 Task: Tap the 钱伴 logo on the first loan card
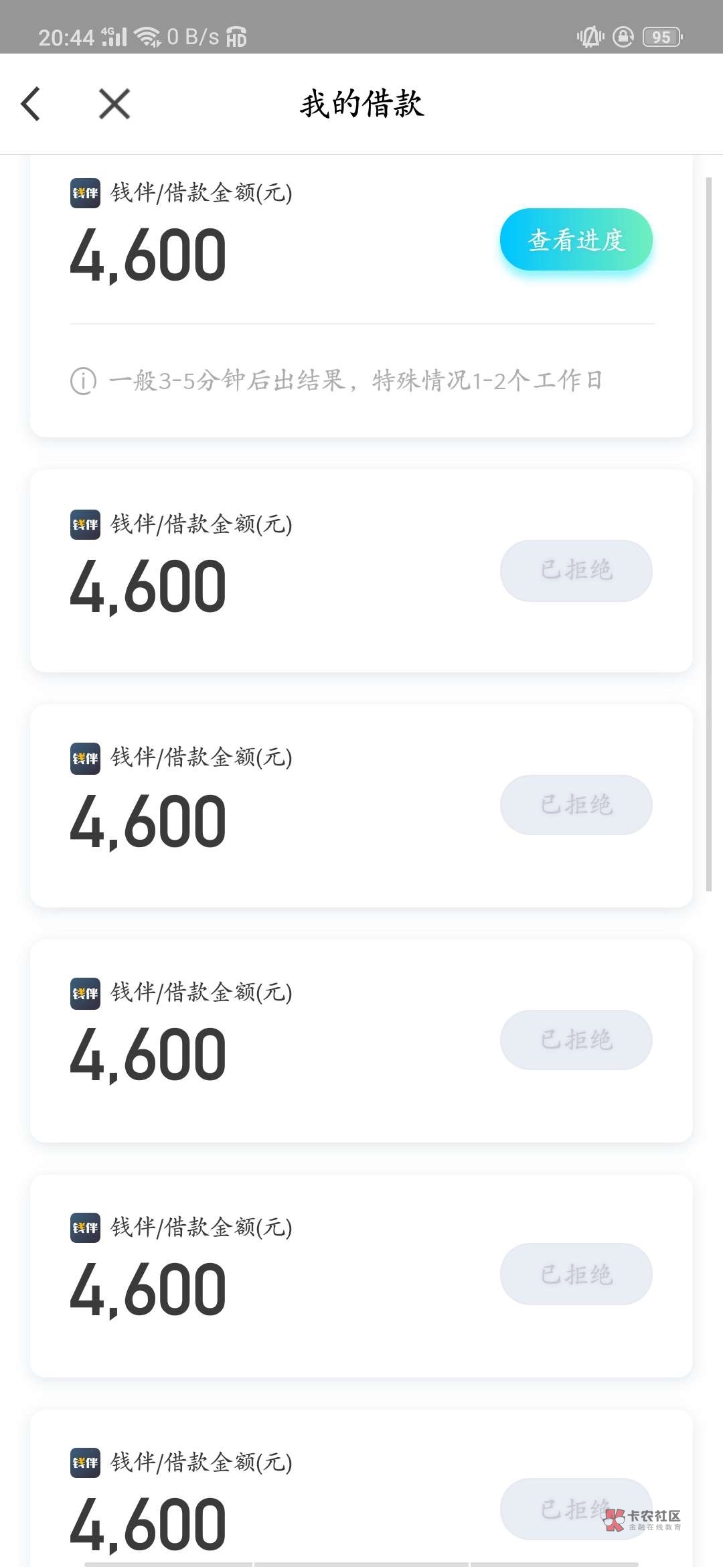click(x=86, y=194)
